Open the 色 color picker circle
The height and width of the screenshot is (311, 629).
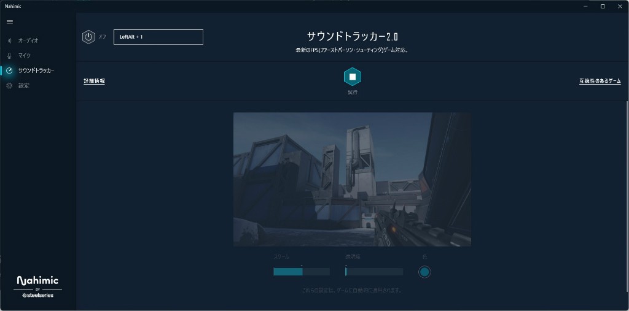coord(424,272)
